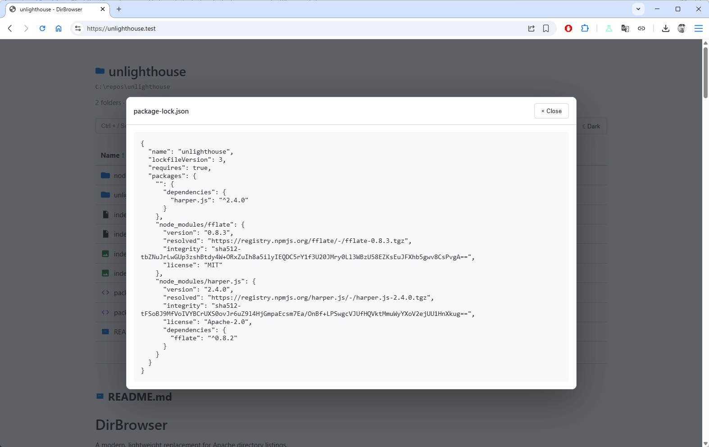Click the package-lock.json dialog title
The width and height of the screenshot is (709, 447).
point(161,111)
